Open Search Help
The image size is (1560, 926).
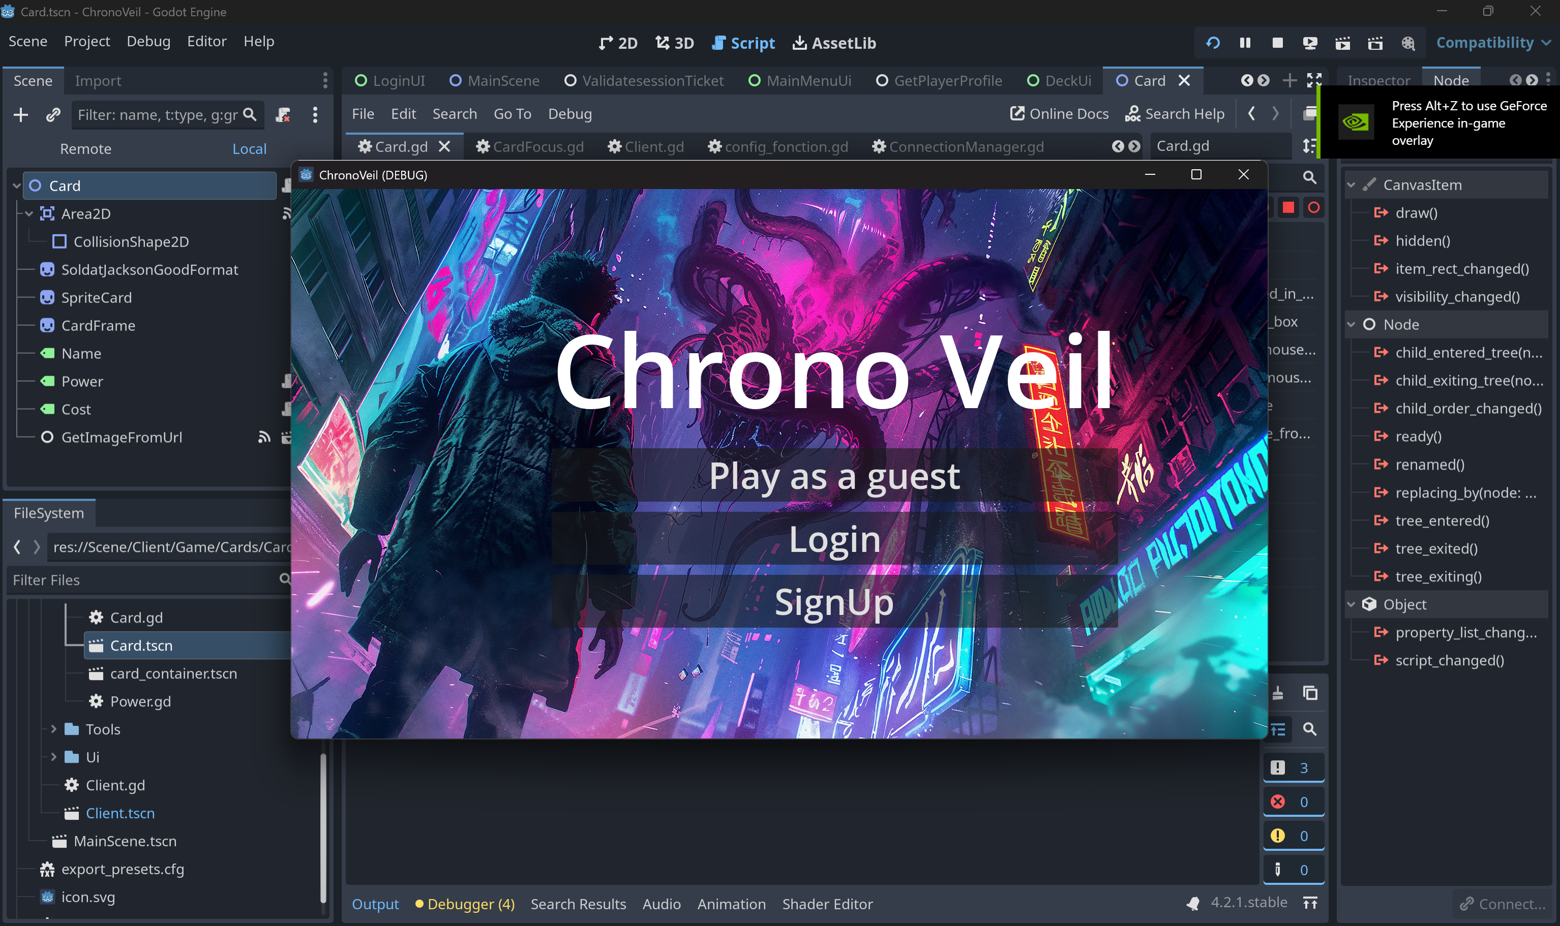coord(1175,114)
